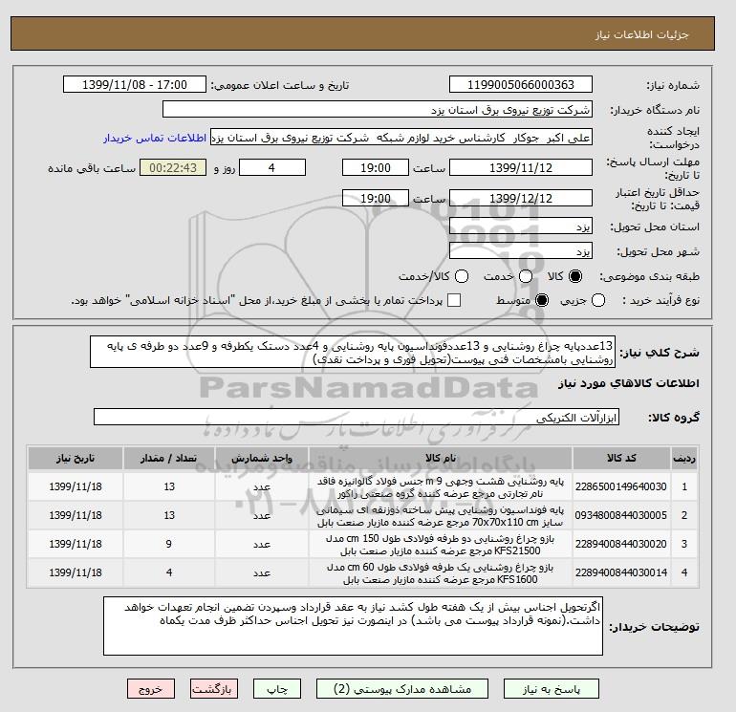Click the تعداد / مقدار column header
Viewport: 736px width, 712px height.
pyautogui.click(x=169, y=458)
